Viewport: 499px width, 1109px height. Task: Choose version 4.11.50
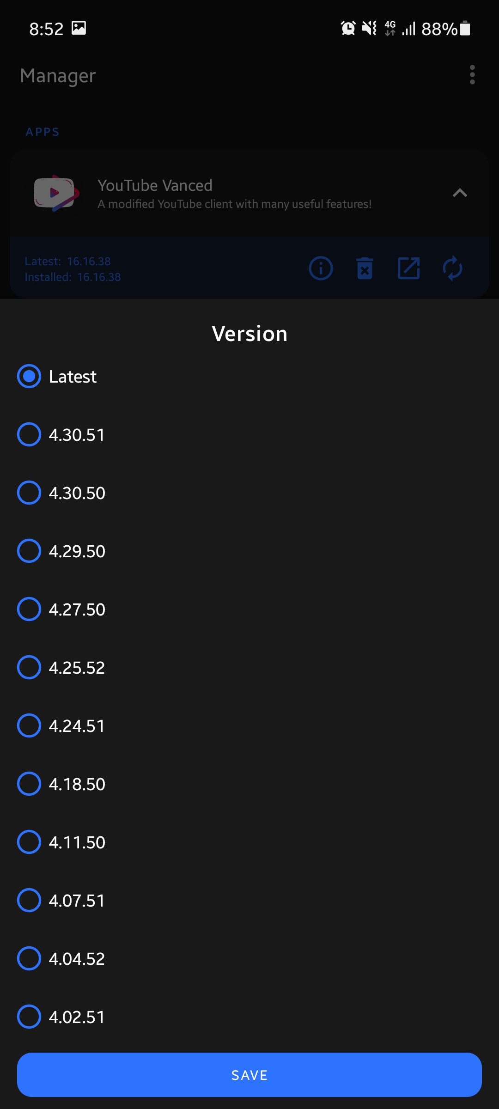(x=29, y=842)
